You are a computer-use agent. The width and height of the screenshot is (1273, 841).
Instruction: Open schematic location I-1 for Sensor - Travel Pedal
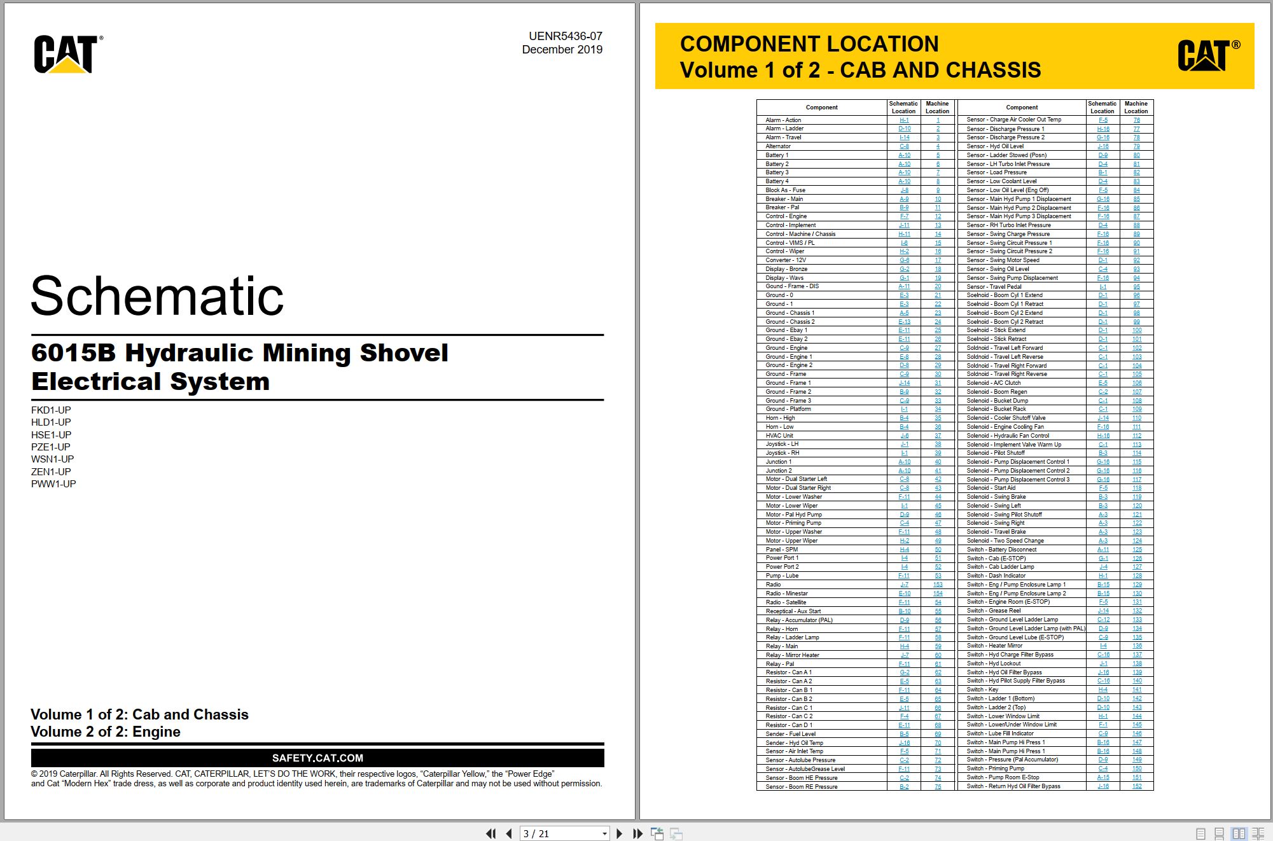click(x=1103, y=287)
